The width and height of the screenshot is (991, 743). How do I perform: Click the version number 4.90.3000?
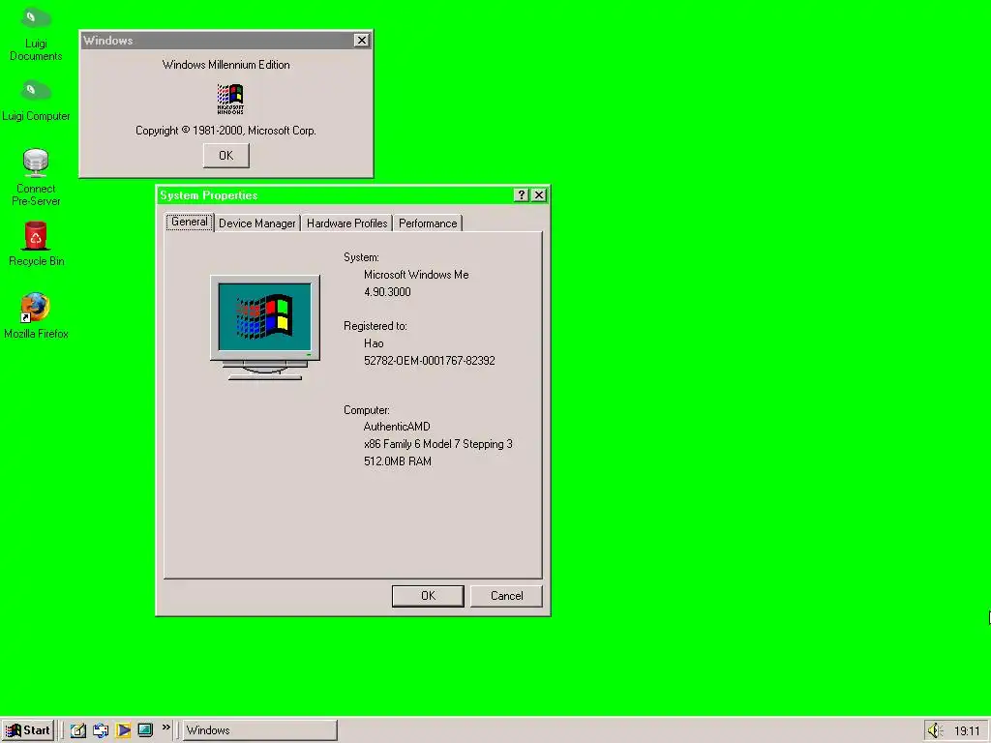pyautogui.click(x=387, y=292)
